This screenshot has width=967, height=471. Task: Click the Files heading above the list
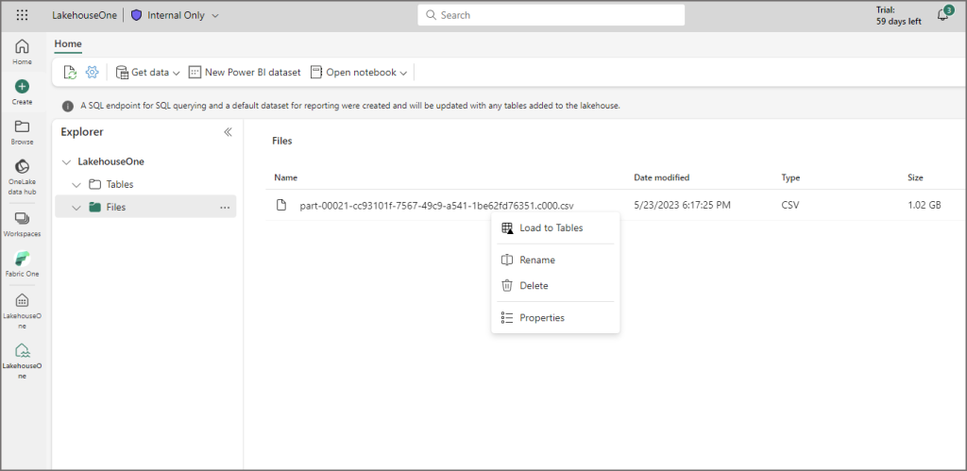[281, 142]
